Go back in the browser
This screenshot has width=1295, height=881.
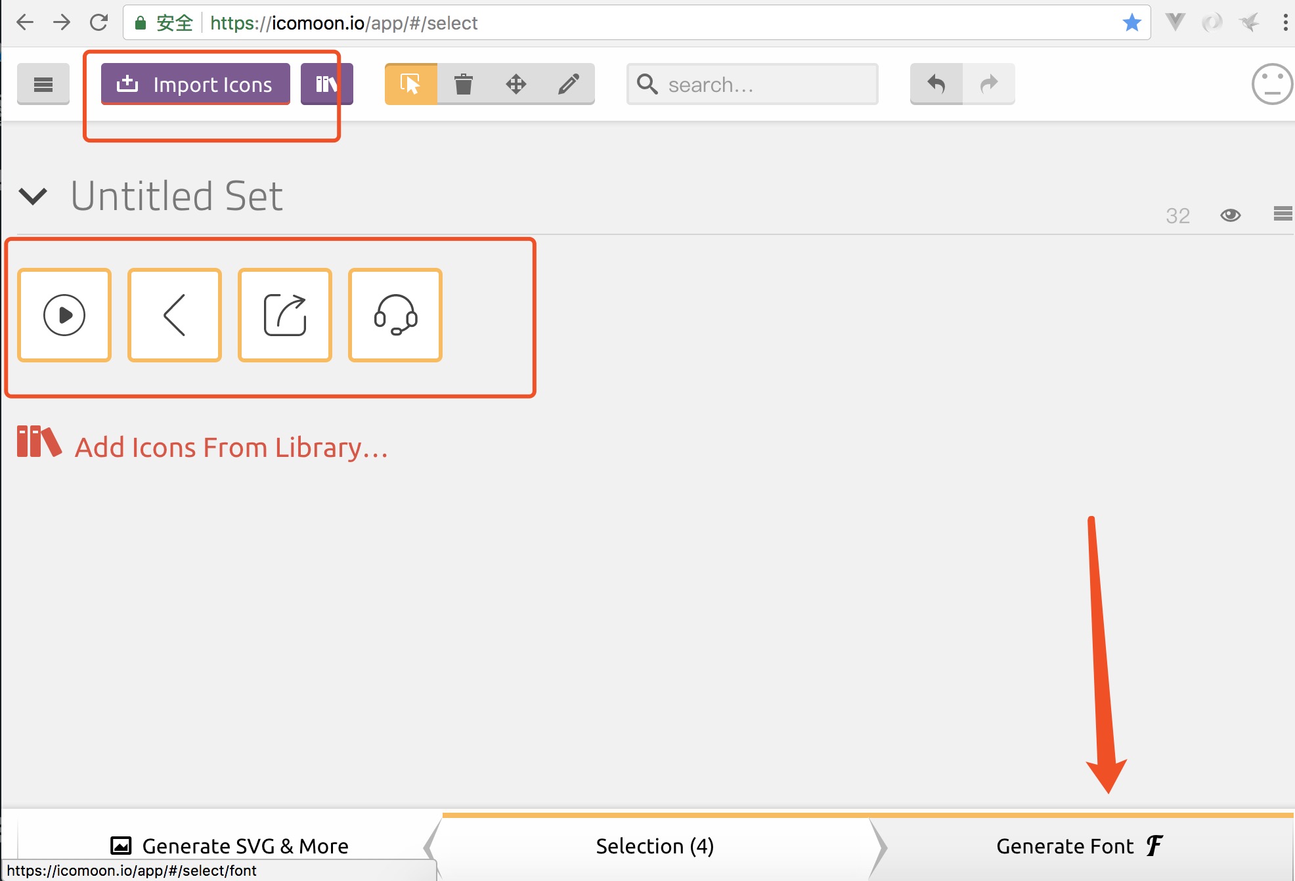coord(25,23)
